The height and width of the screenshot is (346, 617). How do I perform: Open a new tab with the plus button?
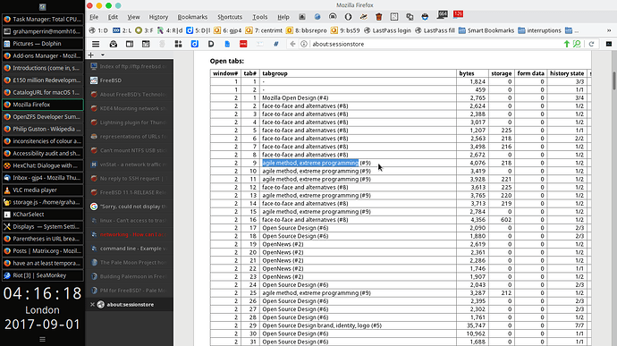(x=91, y=55)
